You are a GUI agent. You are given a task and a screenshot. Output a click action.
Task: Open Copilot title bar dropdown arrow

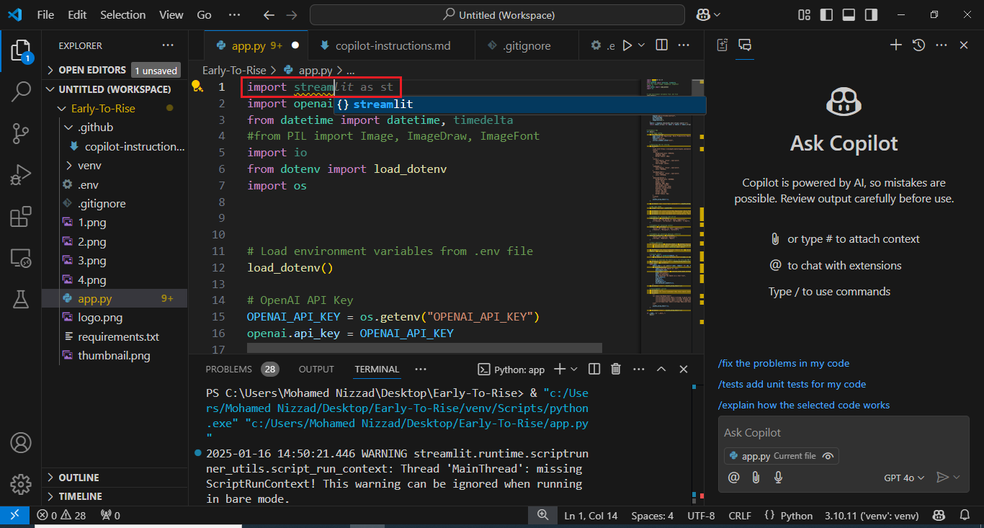pyautogui.click(x=719, y=14)
